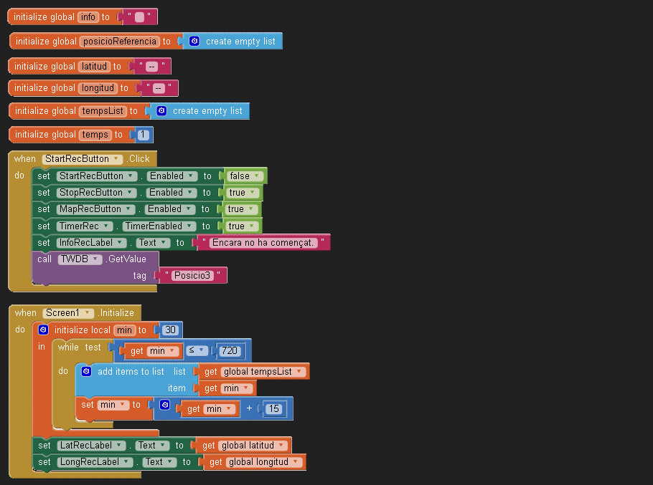The image size is (653, 485).
Task: Click the variable name field "info"
Action: (88, 16)
